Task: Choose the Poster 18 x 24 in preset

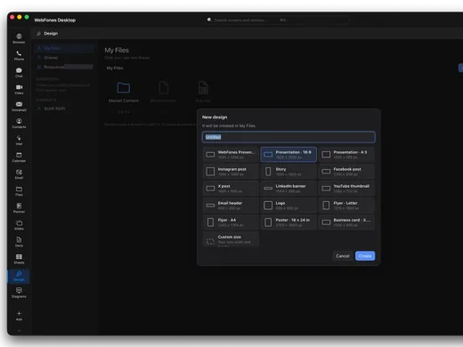Action: coord(288,222)
